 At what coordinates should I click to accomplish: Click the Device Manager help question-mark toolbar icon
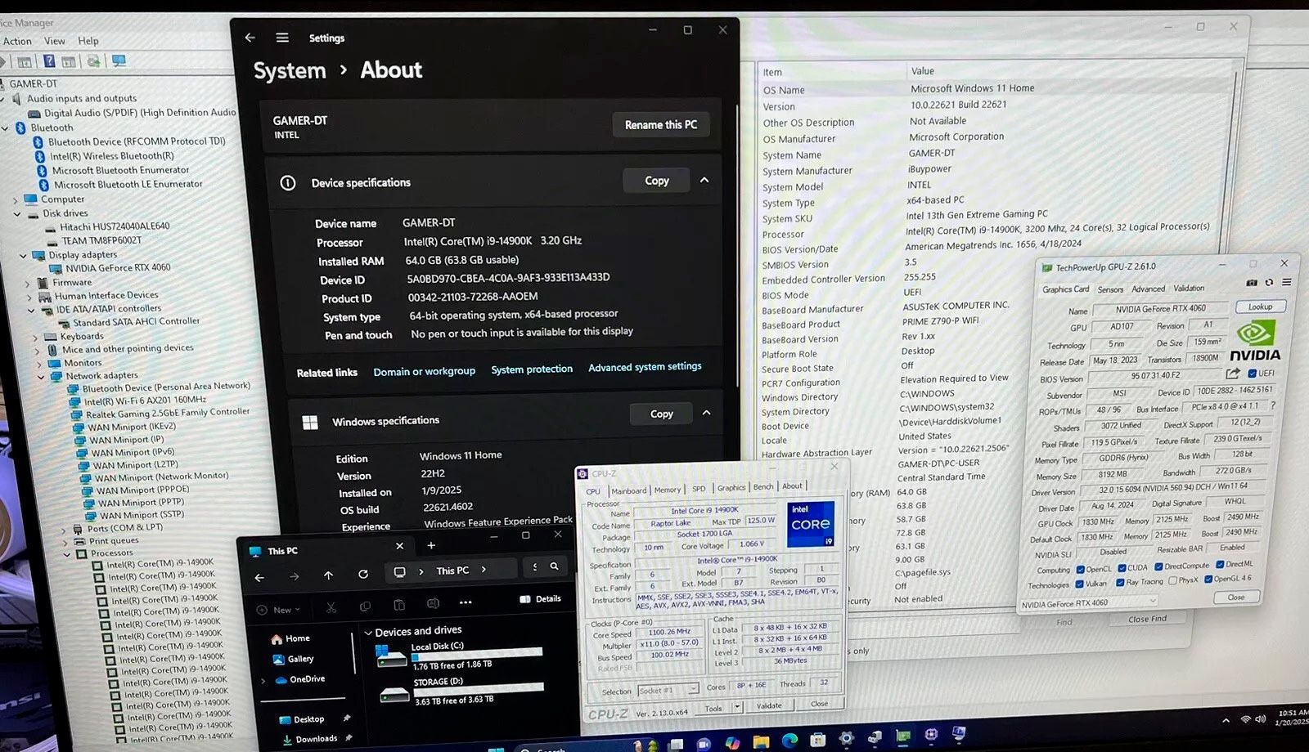coord(49,61)
